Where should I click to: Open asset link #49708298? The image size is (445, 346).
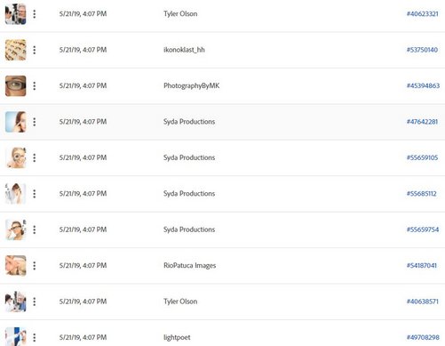(x=423, y=337)
